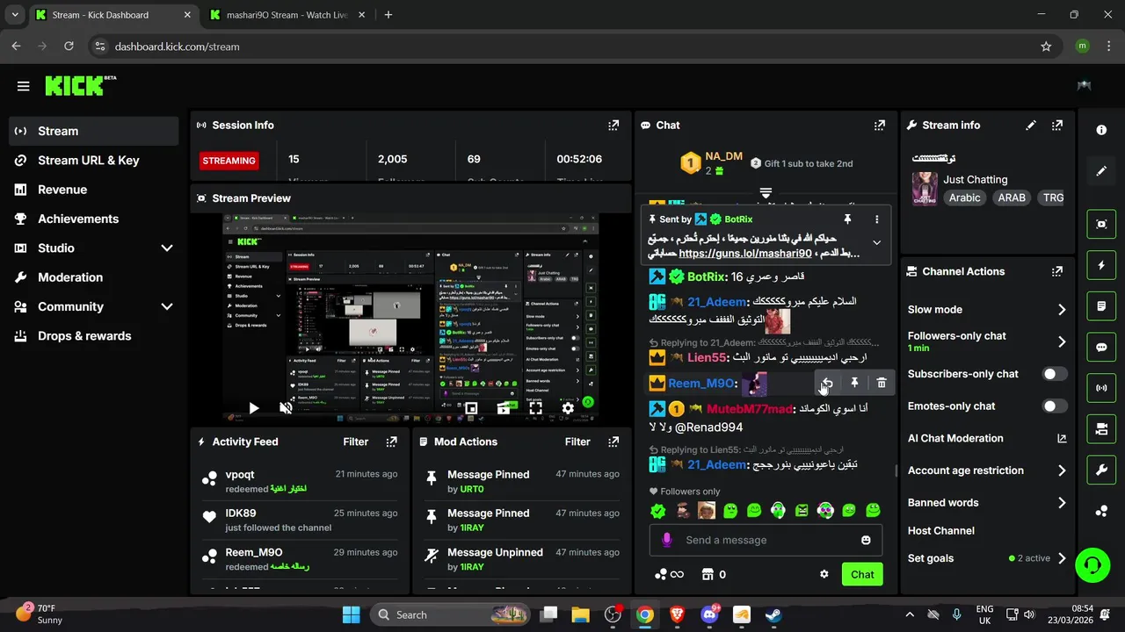Enter fullscreen on stream preview
The width and height of the screenshot is (1125, 632).
point(535,408)
